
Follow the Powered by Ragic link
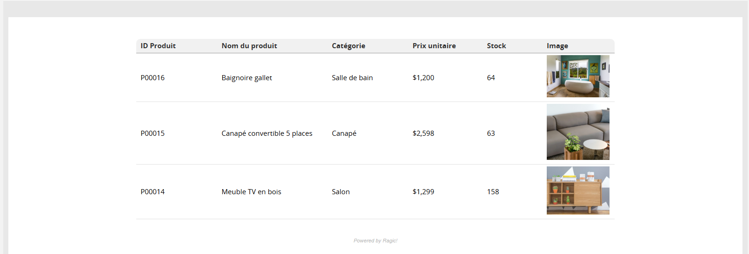376,241
